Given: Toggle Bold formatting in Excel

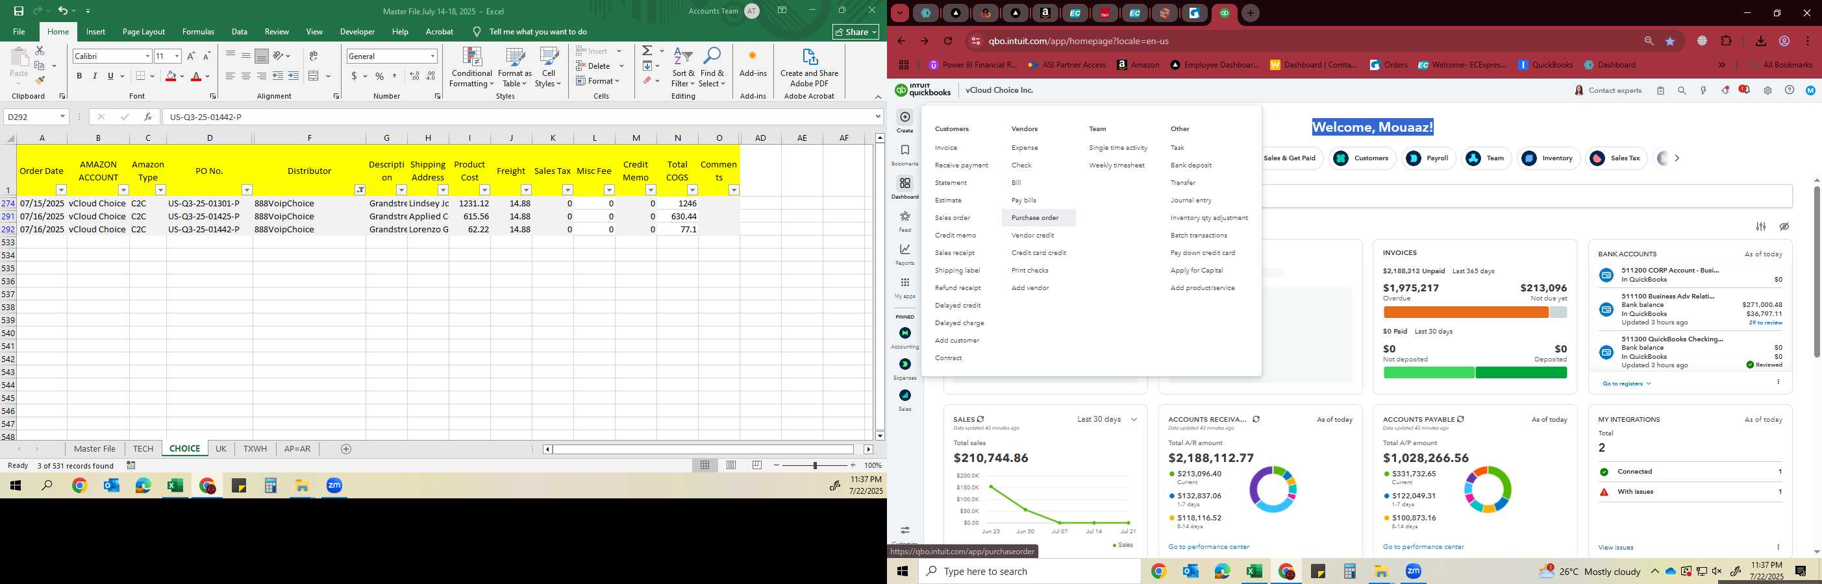Looking at the screenshot, I should click(79, 76).
